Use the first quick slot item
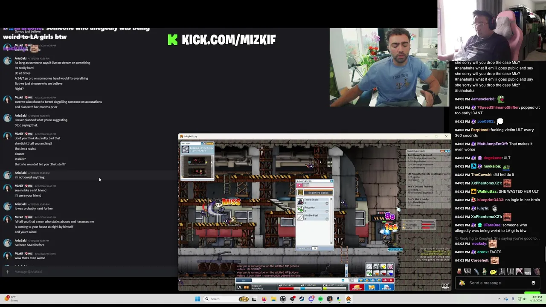The height and width of the screenshot is (307, 546). [369, 266]
